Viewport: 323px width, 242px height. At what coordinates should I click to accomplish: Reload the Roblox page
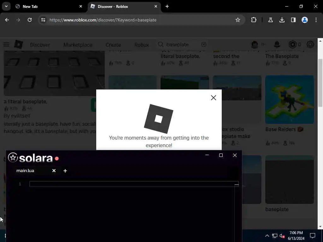(x=30, y=20)
